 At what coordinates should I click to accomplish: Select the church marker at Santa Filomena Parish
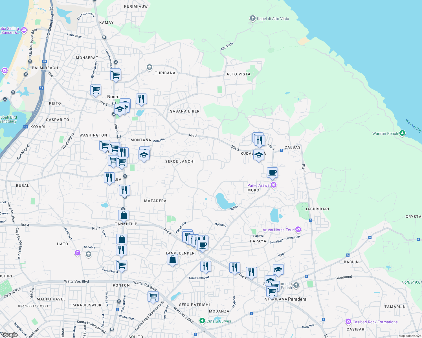pos(296,285)
